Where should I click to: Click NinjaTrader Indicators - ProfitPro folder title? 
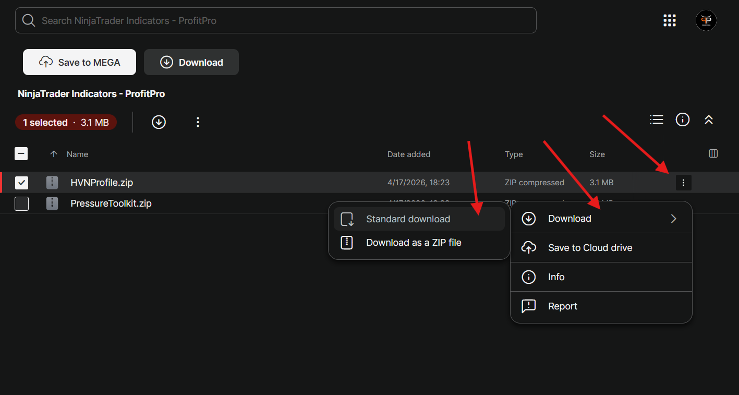pos(91,94)
